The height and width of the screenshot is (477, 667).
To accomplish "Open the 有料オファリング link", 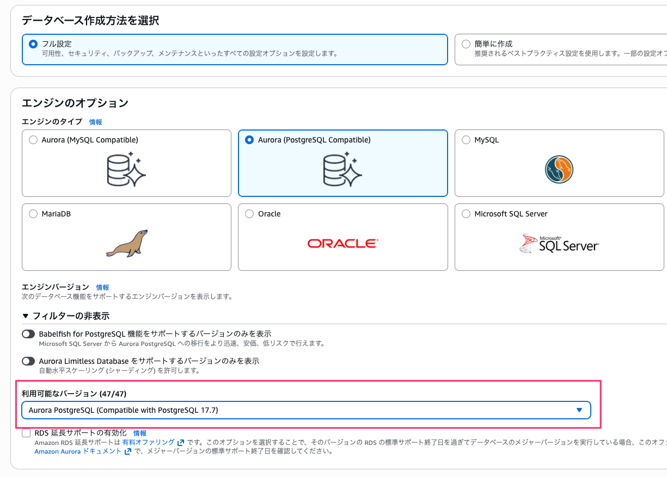I will pos(148,443).
